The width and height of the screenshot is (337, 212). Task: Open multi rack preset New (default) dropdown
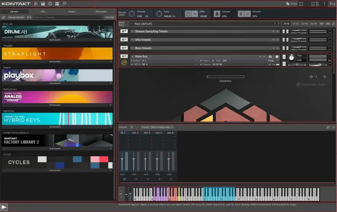[x=132, y=24]
